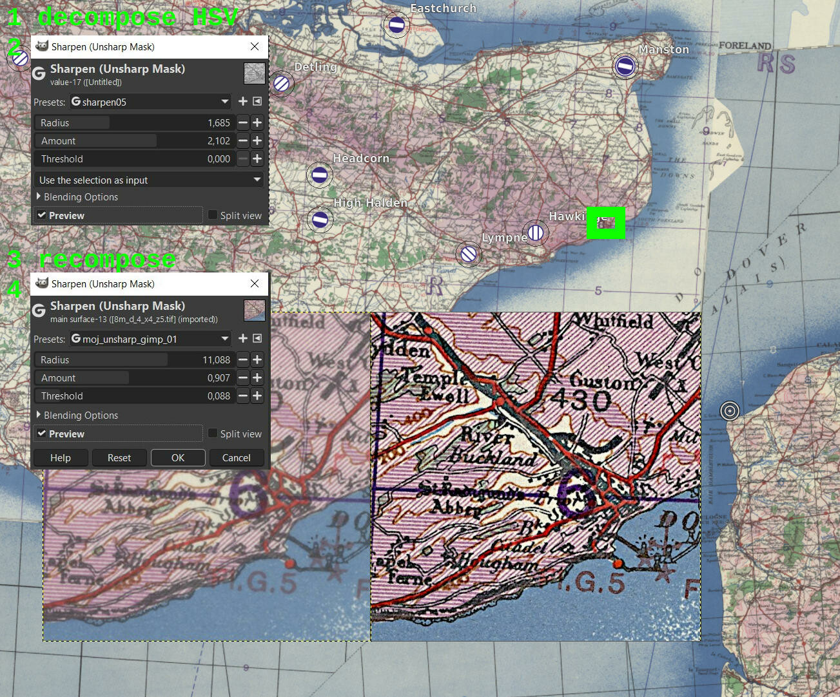Increase Threshold 0,088 using plus button
Viewport: 840px width, 697px height.
pyautogui.click(x=257, y=396)
